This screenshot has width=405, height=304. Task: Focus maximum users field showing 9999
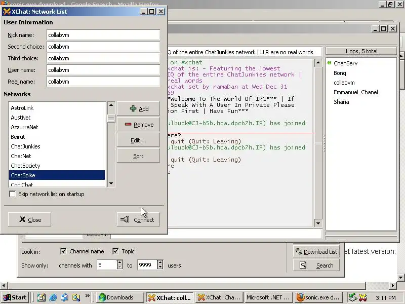[x=147, y=265]
